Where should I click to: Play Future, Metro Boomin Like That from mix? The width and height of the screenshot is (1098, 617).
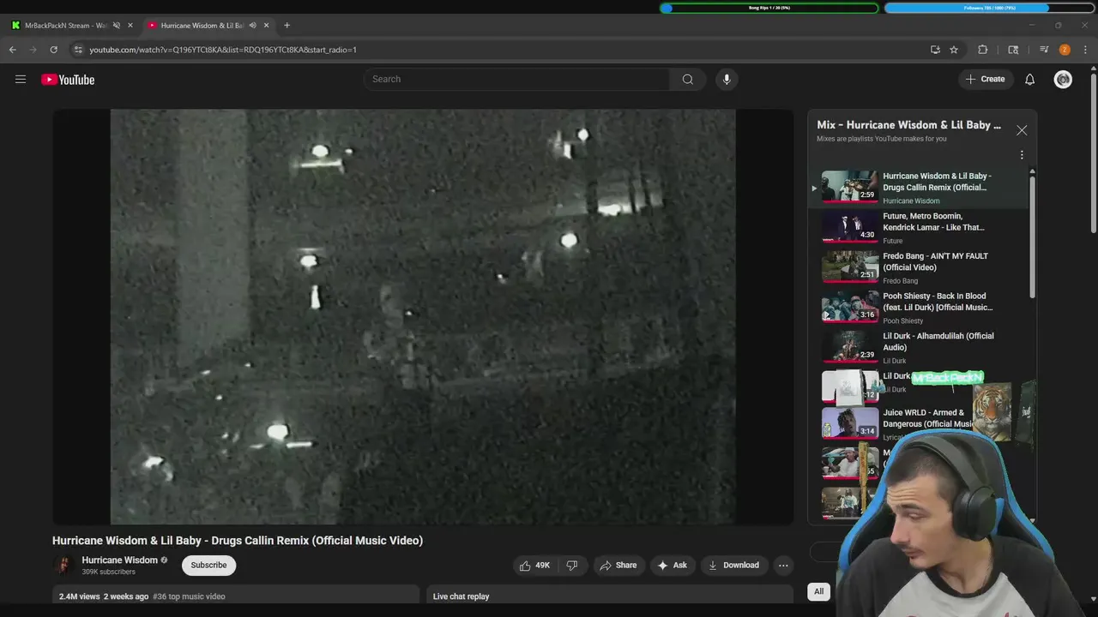pyautogui.click(x=918, y=227)
